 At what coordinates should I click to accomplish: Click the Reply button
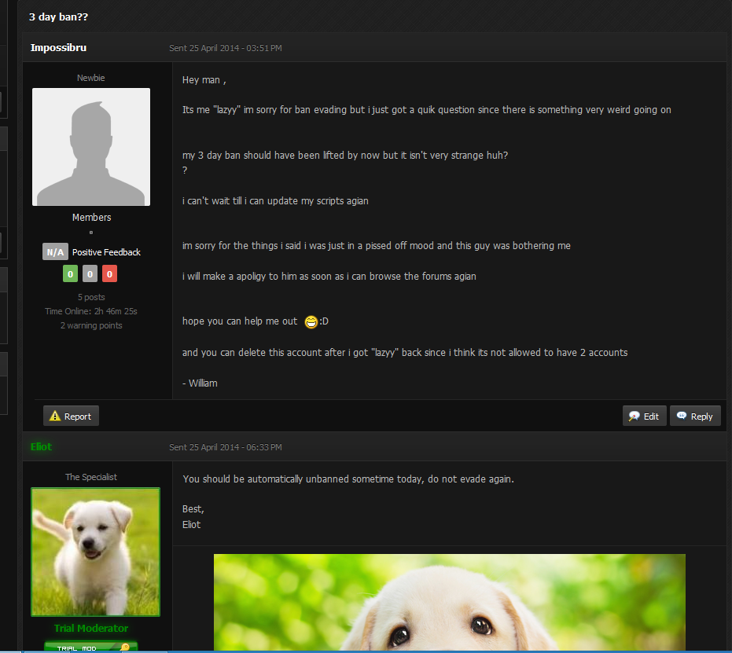coord(695,416)
